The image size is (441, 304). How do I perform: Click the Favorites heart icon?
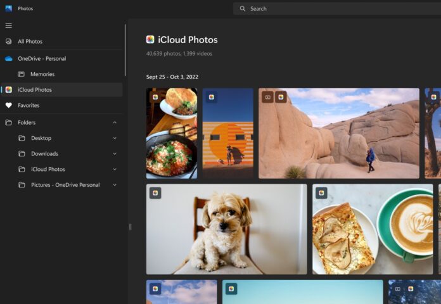[9, 105]
